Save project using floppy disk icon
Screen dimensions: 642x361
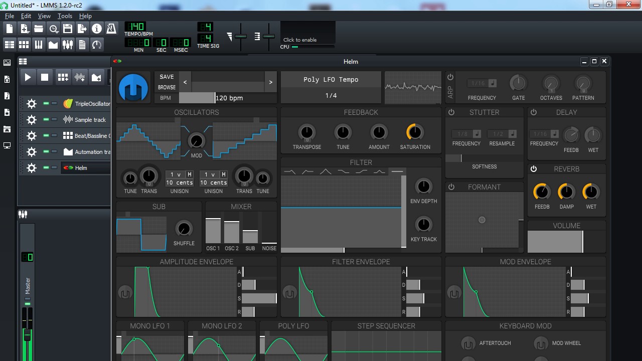click(x=68, y=29)
